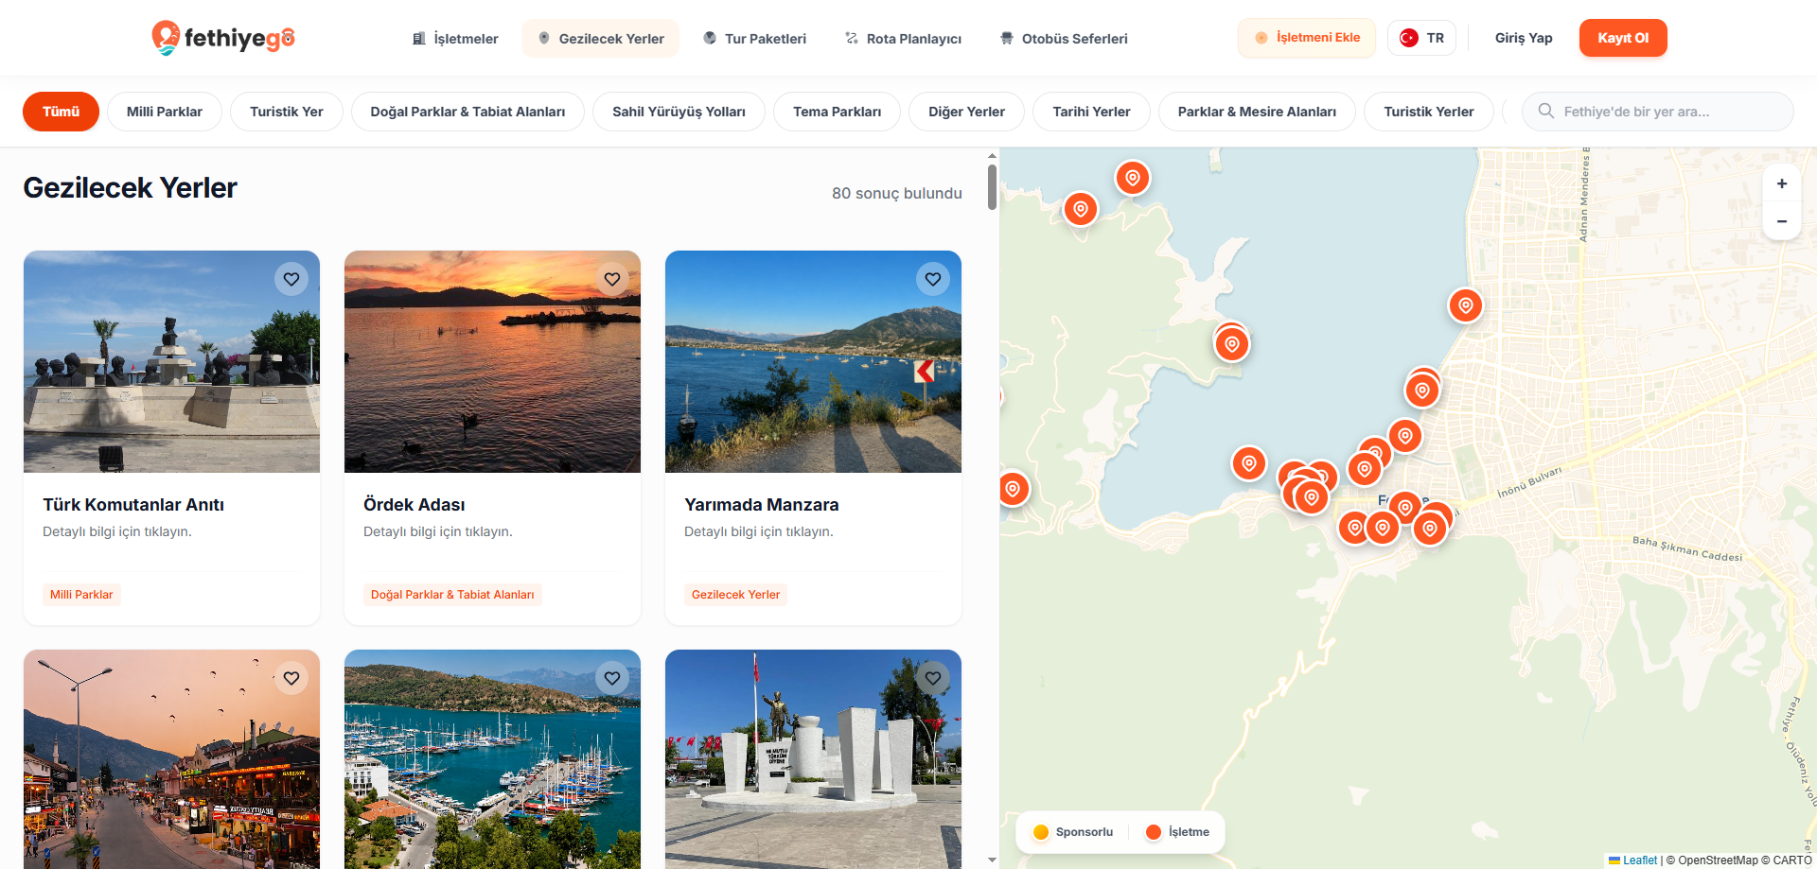Click the top-most map pin marker
Image resolution: width=1817 pixels, height=869 pixels.
point(1132,178)
